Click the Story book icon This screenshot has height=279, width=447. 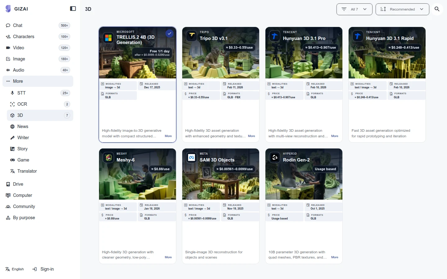coord(12,149)
